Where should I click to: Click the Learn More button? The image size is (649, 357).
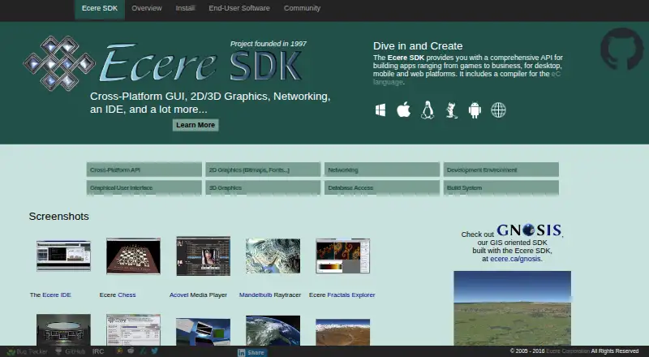click(x=196, y=125)
